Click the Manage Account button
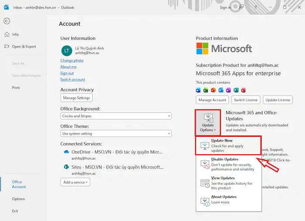This screenshot has height=221, width=305. pyautogui.click(x=212, y=100)
